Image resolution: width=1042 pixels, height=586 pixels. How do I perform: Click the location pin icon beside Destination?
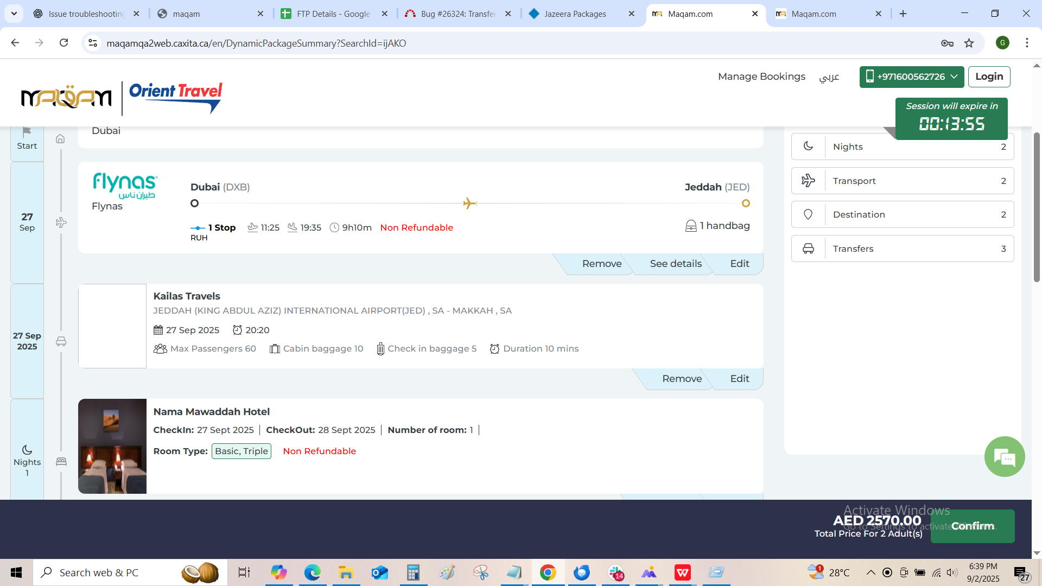(808, 214)
